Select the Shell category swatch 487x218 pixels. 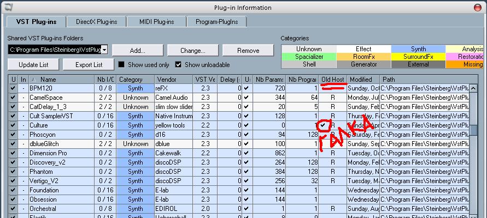[x=309, y=64]
